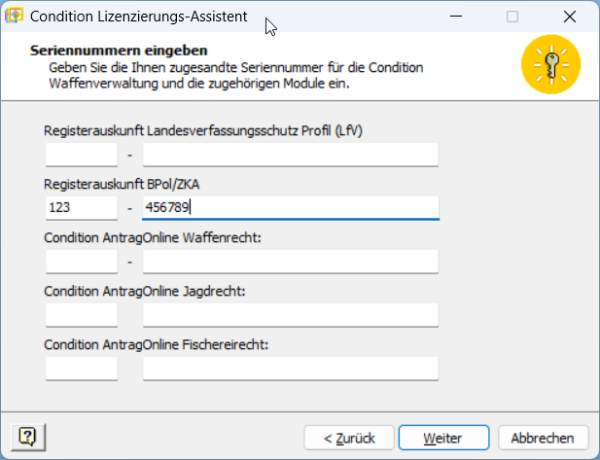Screen dimensions: 600x460
Task: Proceed by clicking Weiter
Action: (442, 438)
